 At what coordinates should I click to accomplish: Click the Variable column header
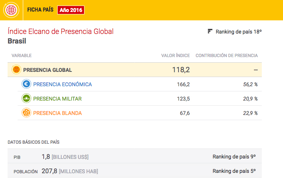tap(22, 55)
